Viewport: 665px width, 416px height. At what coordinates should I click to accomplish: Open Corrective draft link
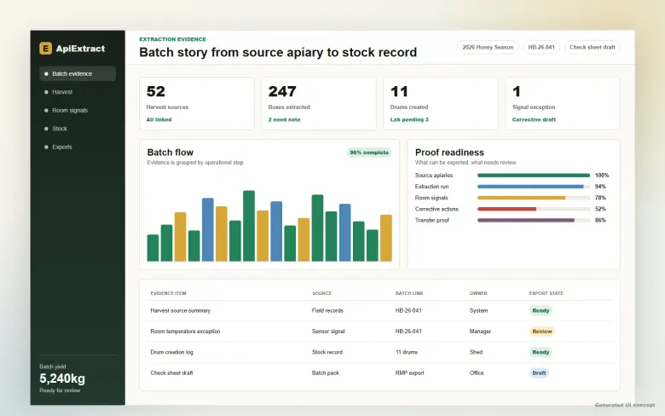tap(534, 119)
